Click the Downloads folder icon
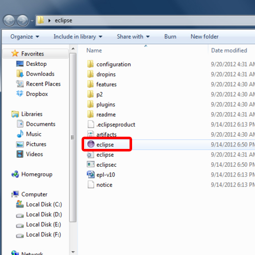Screen dimensions: 255x255 20,73
